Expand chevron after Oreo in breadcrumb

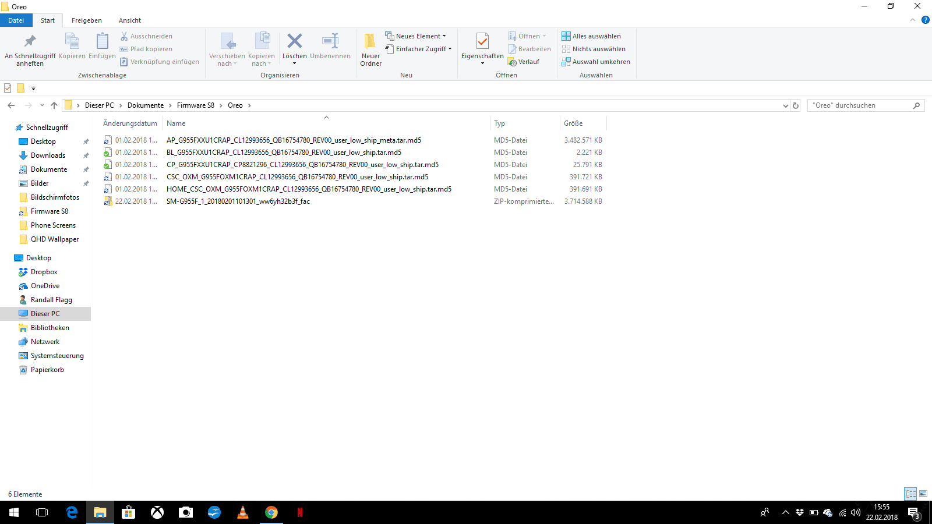click(x=249, y=105)
